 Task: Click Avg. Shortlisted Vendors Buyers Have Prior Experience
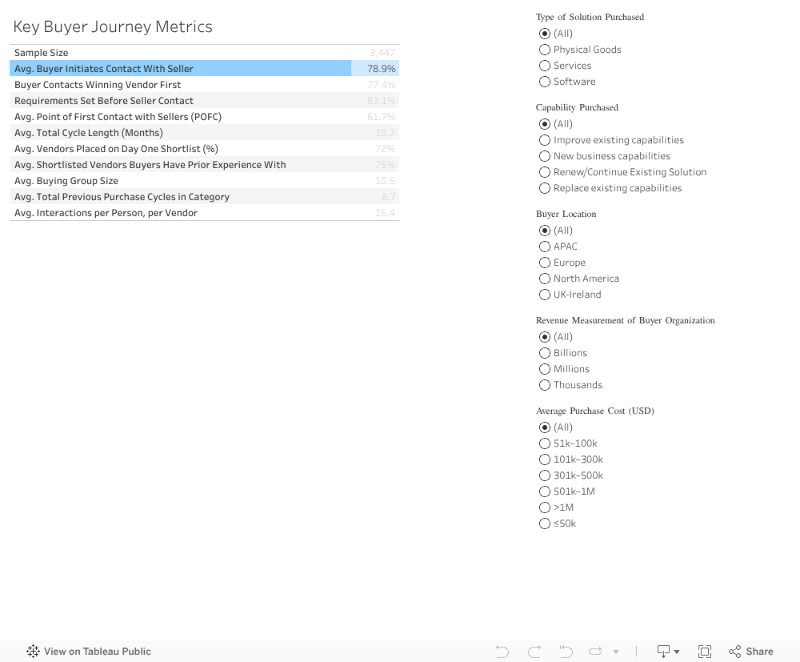180,164
